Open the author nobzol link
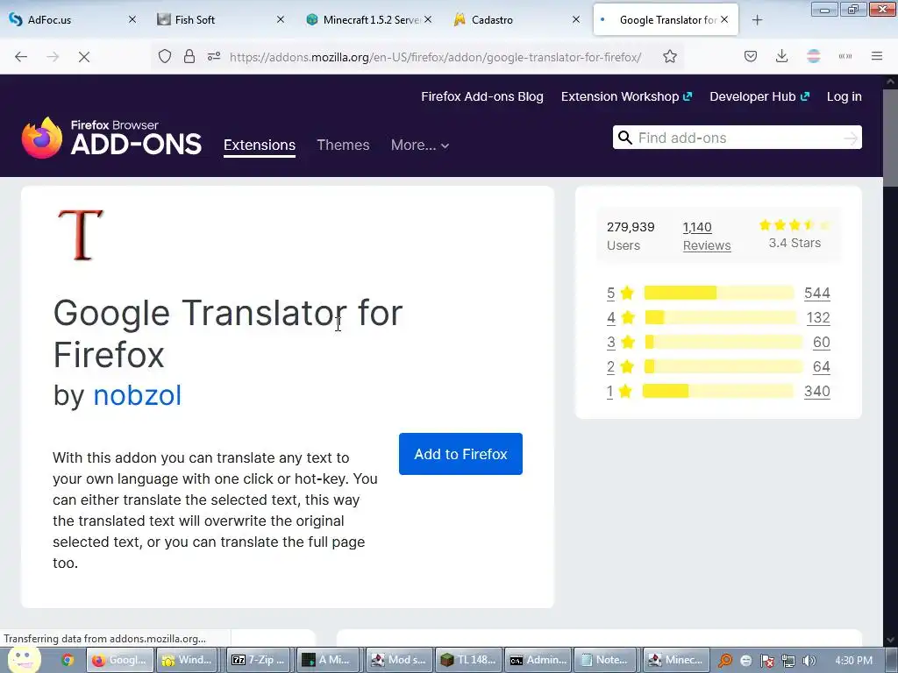 tap(137, 395)
